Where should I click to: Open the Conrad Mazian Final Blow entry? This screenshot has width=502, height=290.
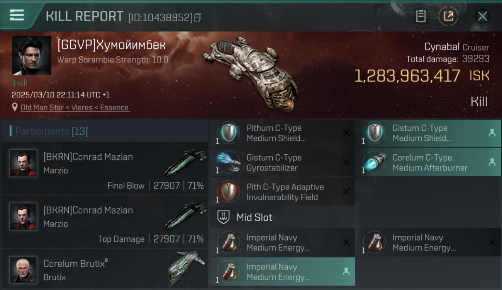105,168
